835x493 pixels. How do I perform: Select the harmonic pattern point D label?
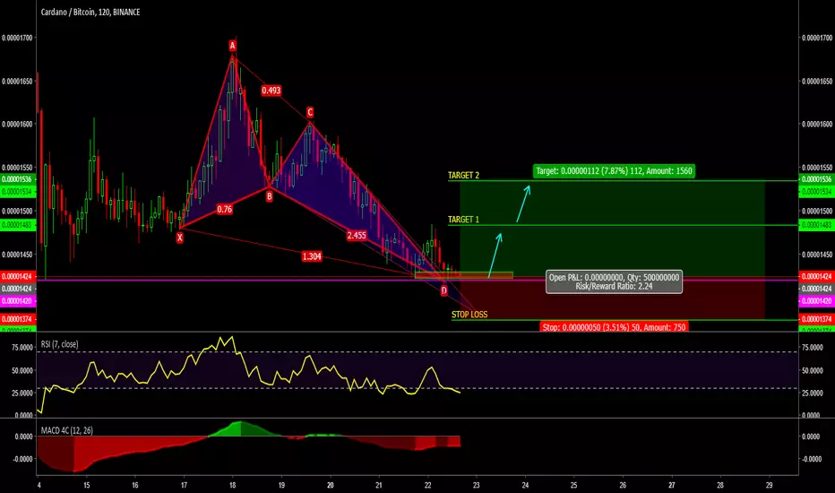(444, 290)
